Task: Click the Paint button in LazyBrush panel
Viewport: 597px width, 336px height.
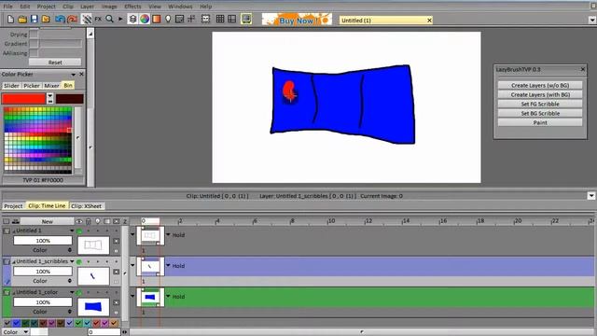Action: 540,122
